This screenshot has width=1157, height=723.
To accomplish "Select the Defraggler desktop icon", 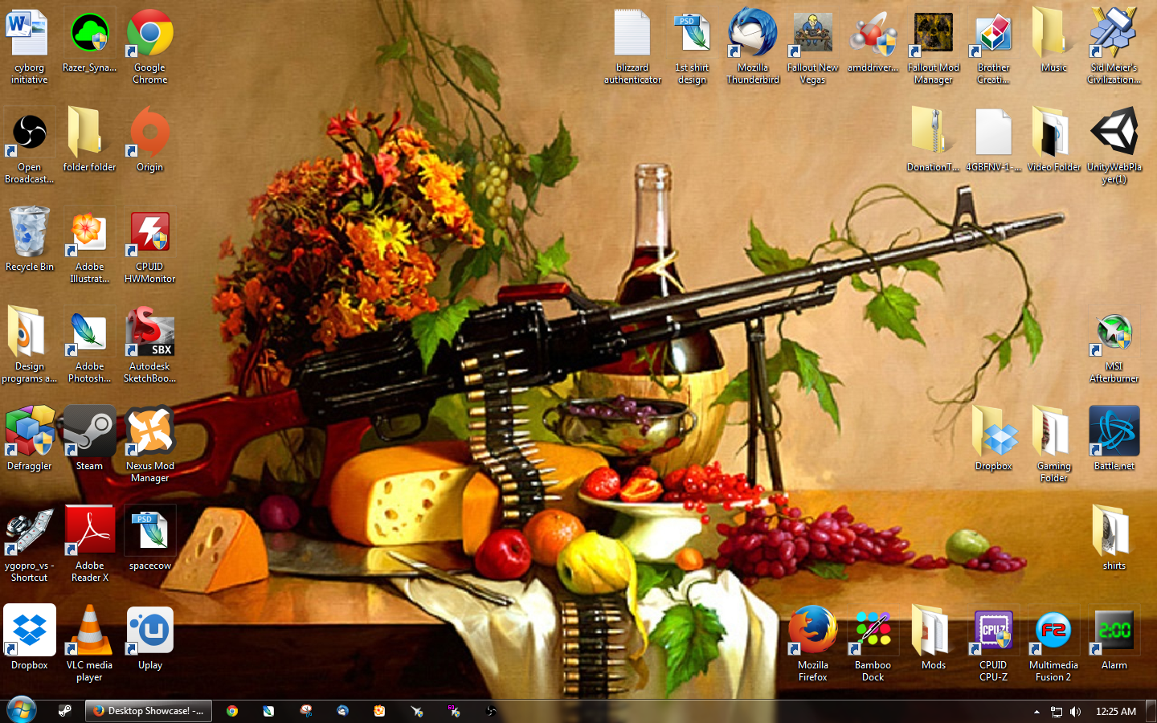I will pyautogui.click(x=30, y=439).
